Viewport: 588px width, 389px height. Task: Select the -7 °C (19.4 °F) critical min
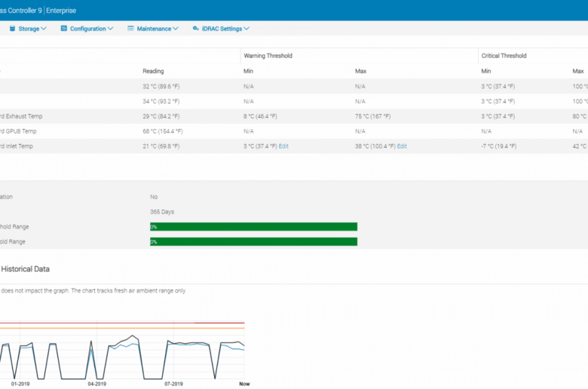[x=499, y=146]
